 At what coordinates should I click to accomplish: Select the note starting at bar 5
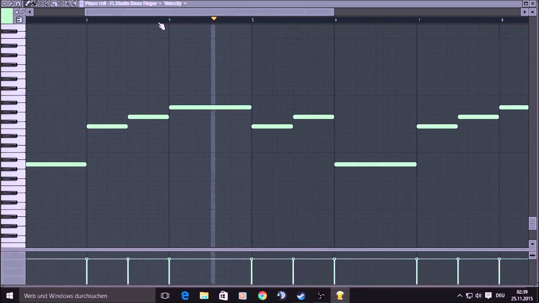(272, 126)
